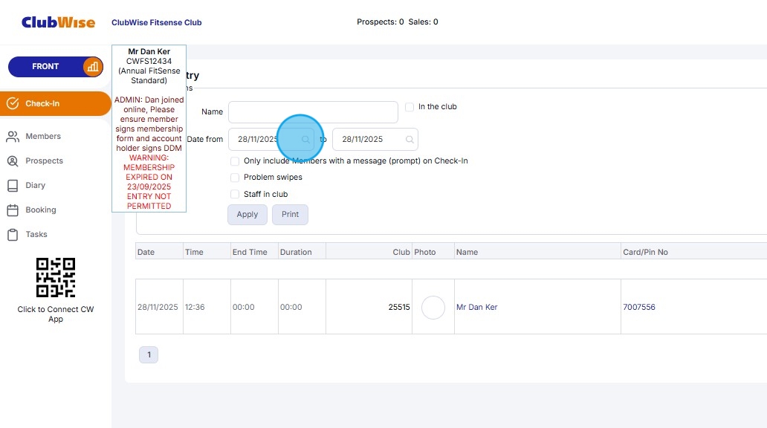Click Dan Ker's photo placeholder circle
The image size is (767, 428).
click(433, 308)
